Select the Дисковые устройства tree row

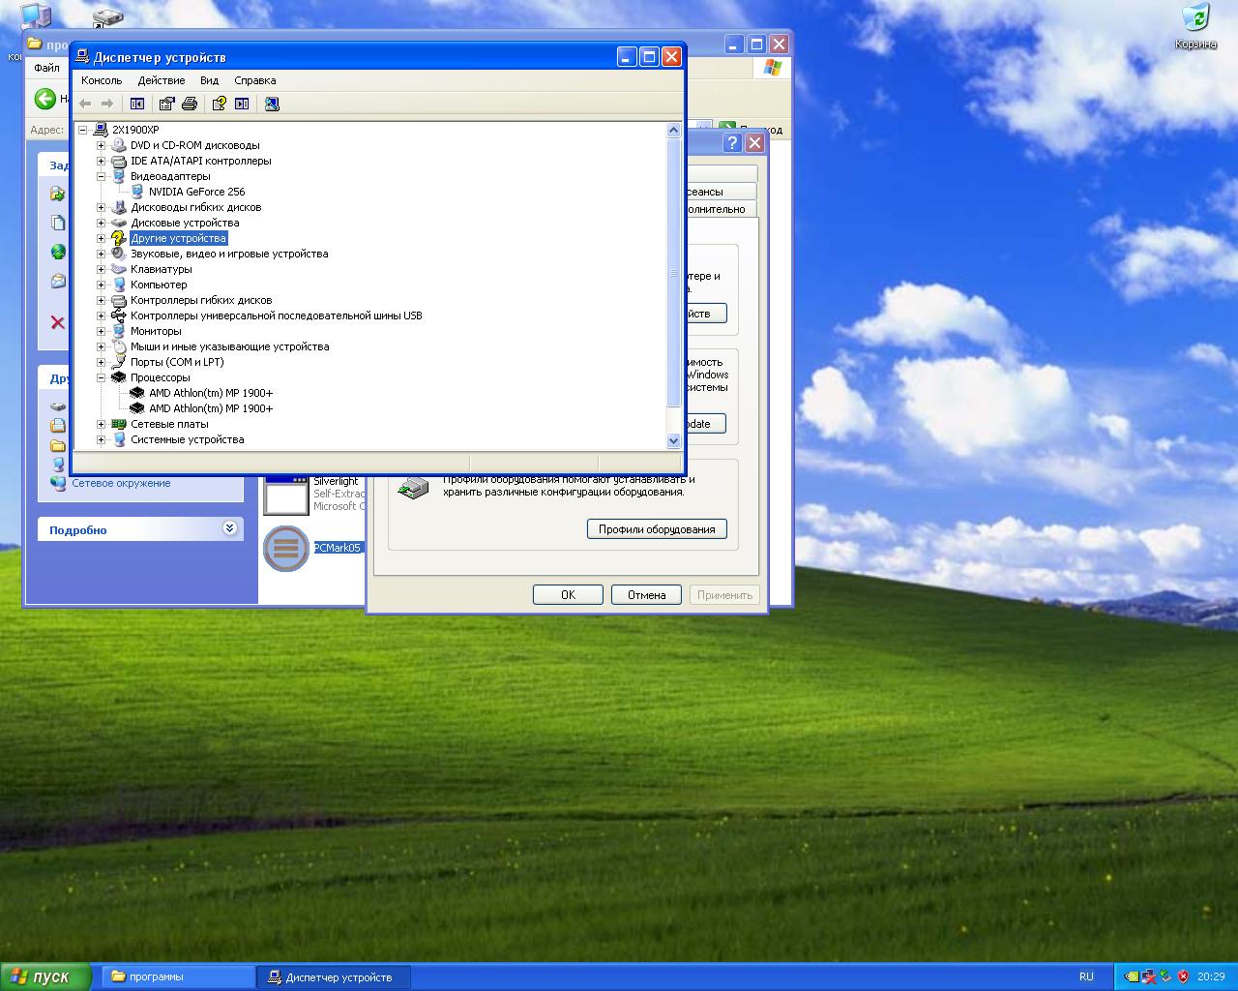(185, 223)
